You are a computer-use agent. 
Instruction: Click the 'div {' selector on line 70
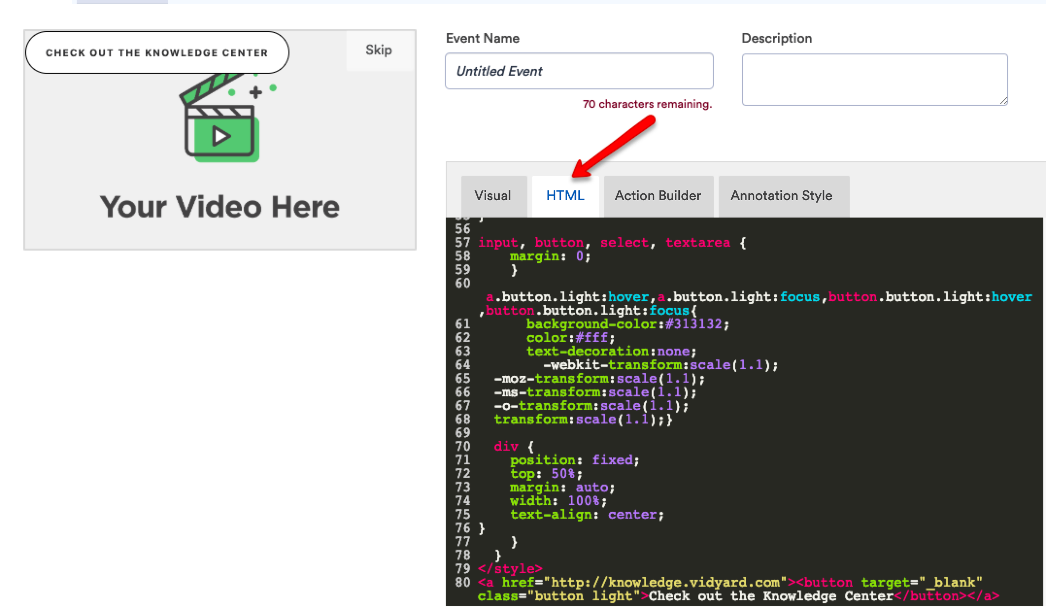tap(514, 446)
